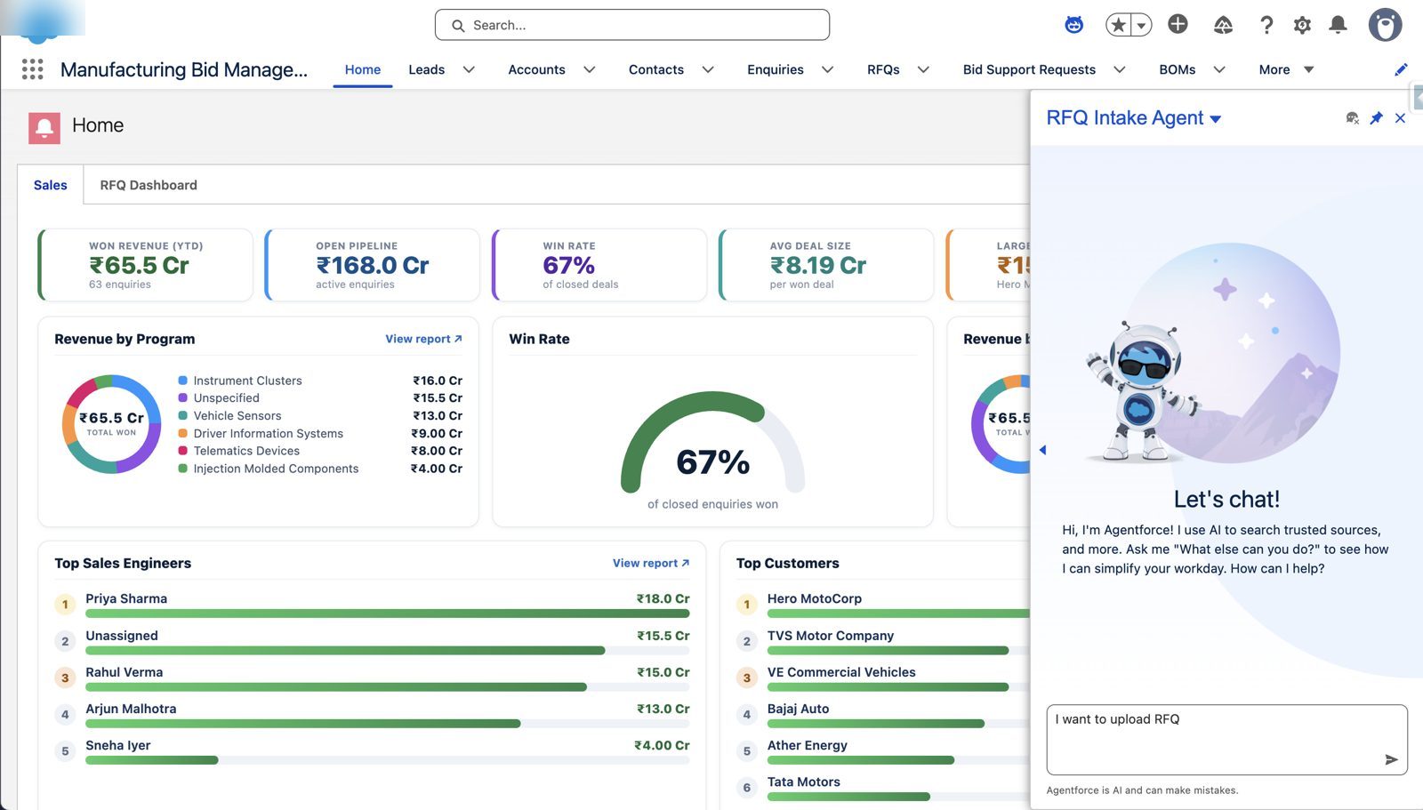Click the Win Rate 67% card
The height and width of the screenshot is (810, 1423).
pyautogui.click(x=599, y=265)
